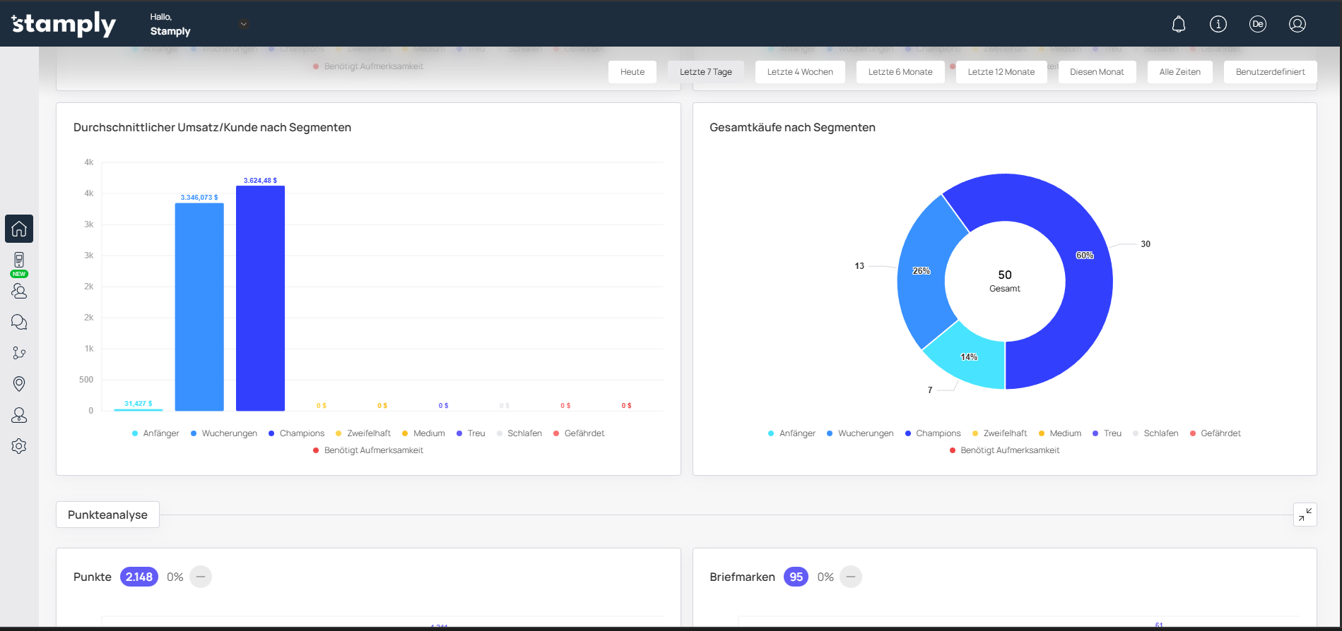Toggle Champions legend in bar chart
Viewport: 1342px width, 631px height.
[296, 433]
